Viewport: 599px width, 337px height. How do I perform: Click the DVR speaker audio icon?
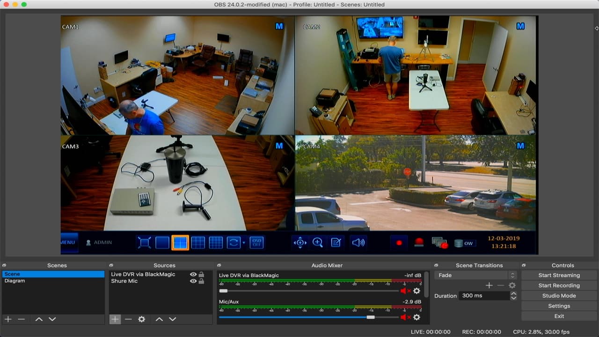[x=358, y=242]
